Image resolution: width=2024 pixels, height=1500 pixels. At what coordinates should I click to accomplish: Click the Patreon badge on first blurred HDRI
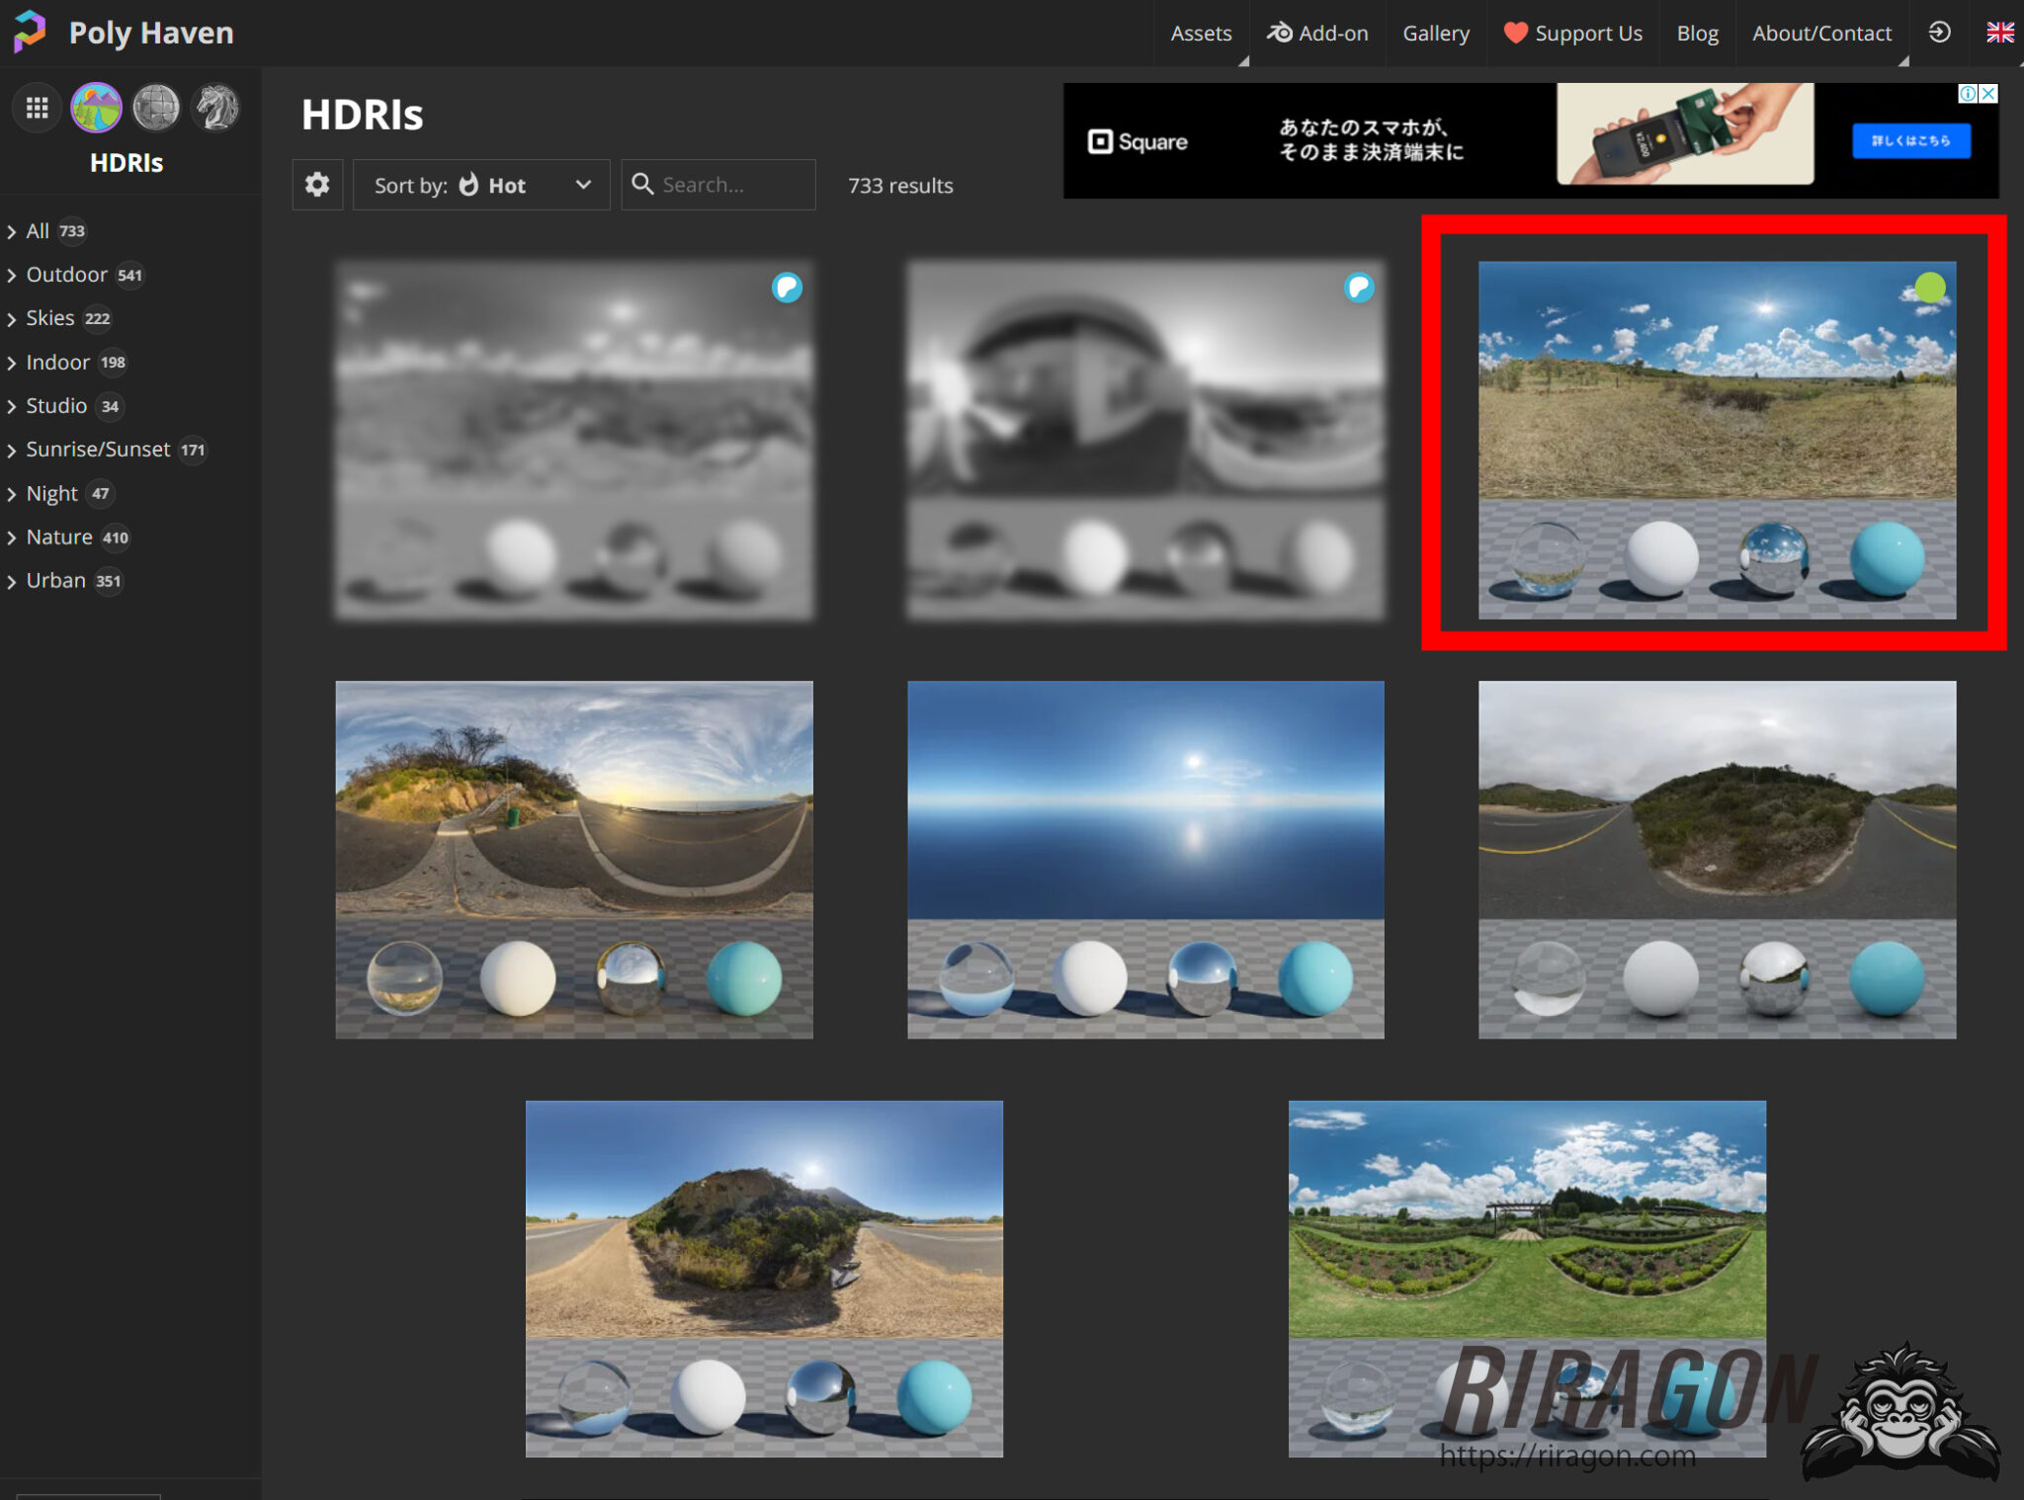click(x=786, y=288)
